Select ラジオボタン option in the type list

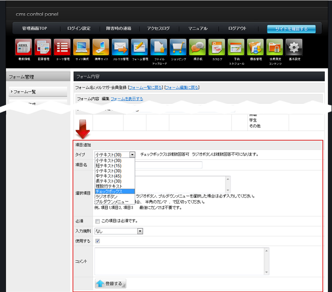(115, 196)
